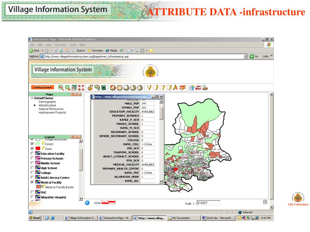Select the V-shaped line drawing pencil tool
The image size is (310, 232).
click(x=149, y=88)
